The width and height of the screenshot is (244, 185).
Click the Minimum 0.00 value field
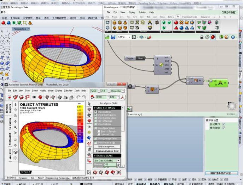tap(110, 165)
